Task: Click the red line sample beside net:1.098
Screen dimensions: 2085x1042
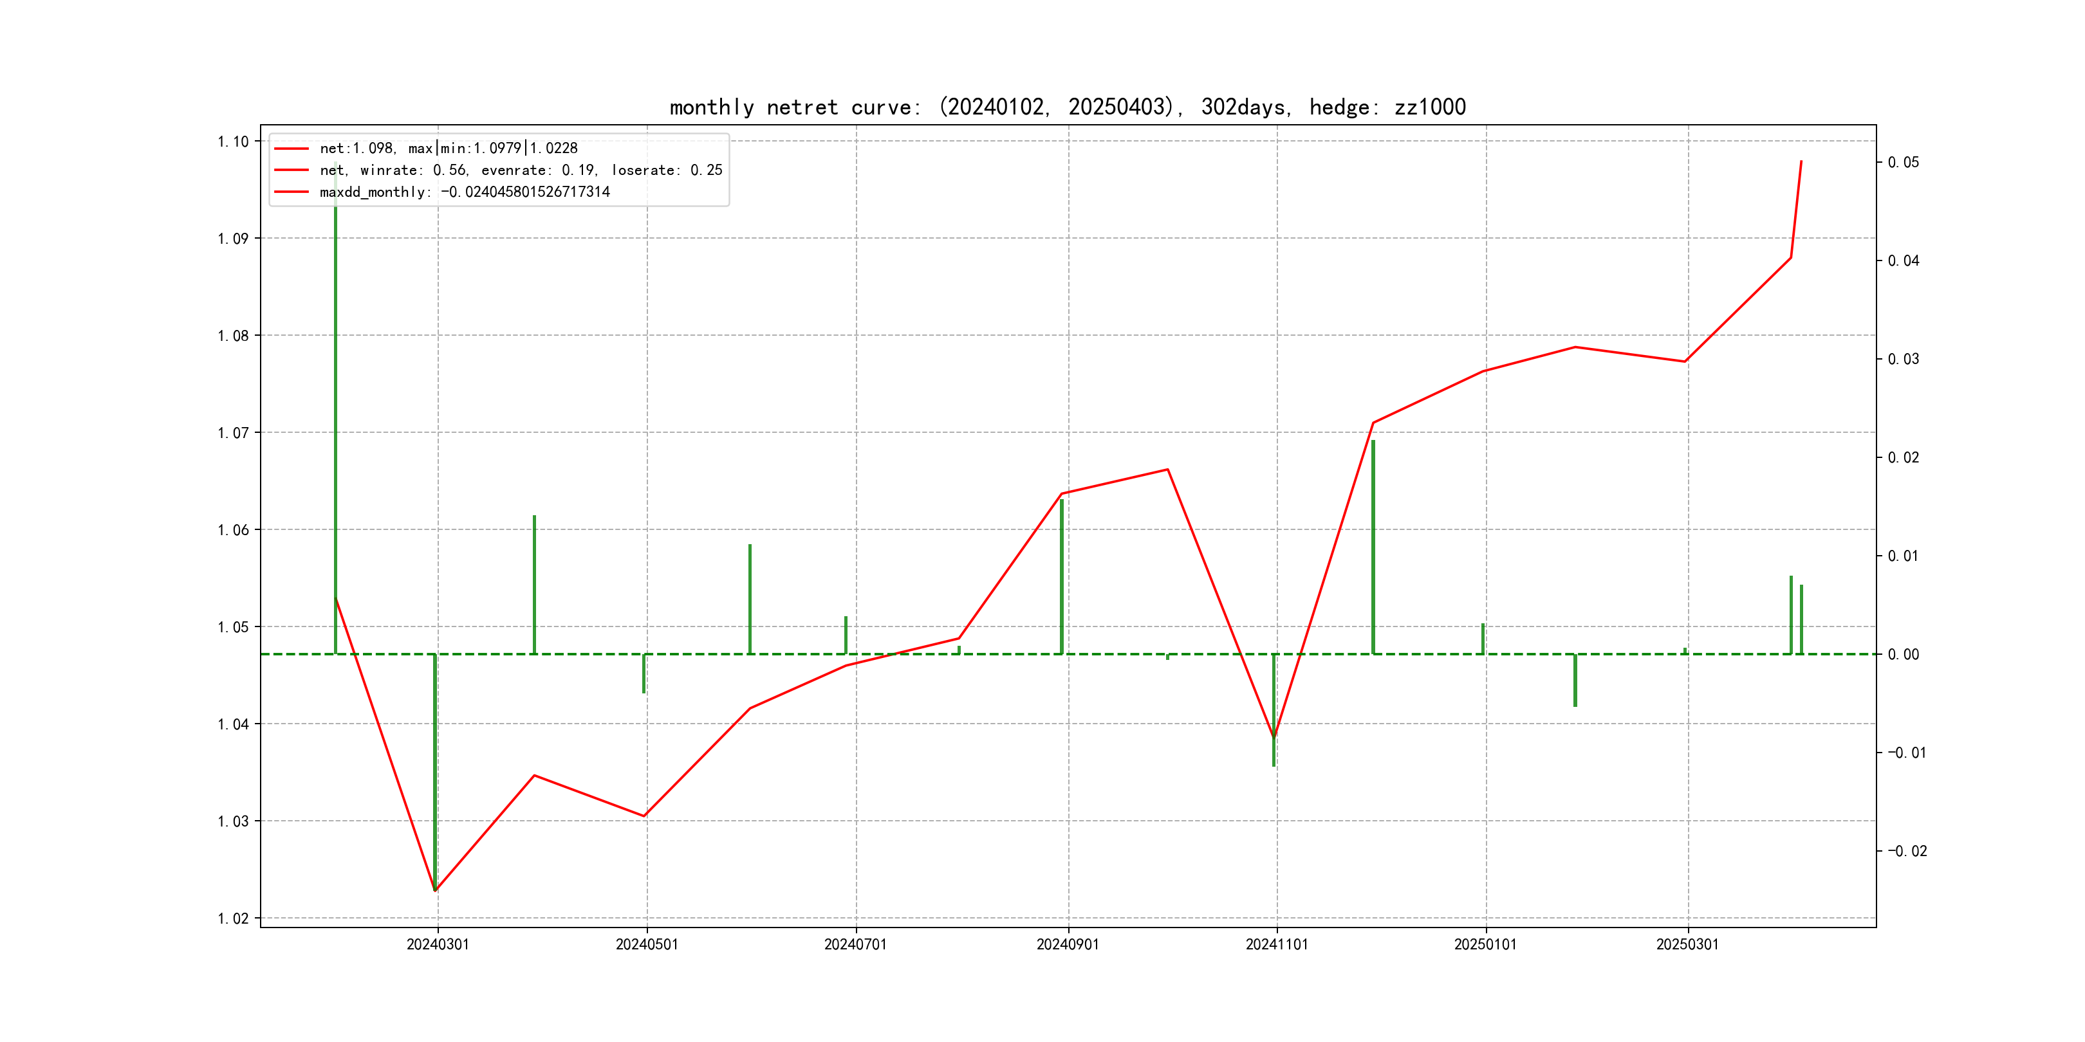Action: point(292,148)
